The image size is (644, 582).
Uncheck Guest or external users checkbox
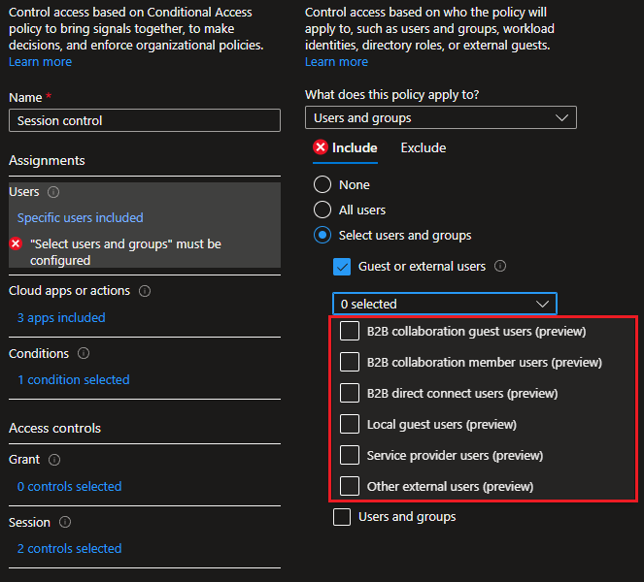[x=342, y=267]
